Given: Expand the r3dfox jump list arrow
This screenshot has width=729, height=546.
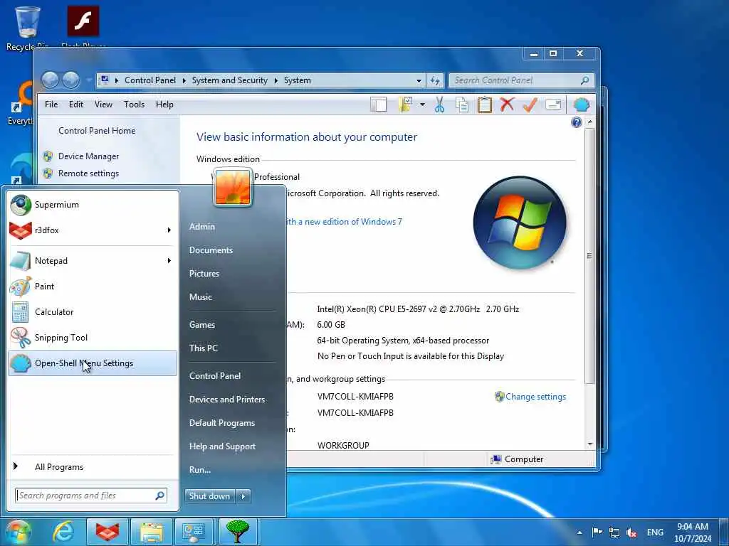Looking at the screenshot, I should tap(169, 230).
